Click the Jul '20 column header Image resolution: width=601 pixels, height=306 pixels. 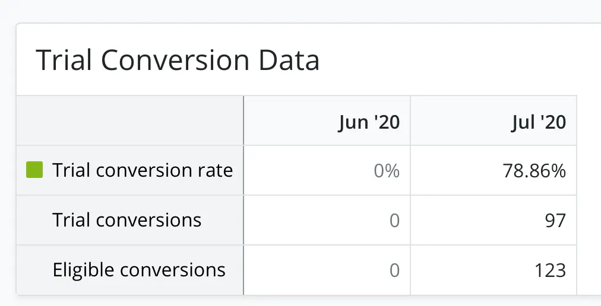point(539,122)
